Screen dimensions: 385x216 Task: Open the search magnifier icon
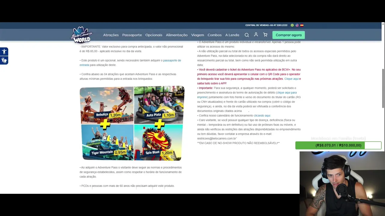pos(247,35)
